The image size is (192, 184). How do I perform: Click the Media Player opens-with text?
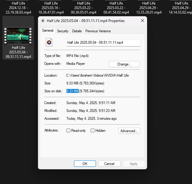[76, 64]
